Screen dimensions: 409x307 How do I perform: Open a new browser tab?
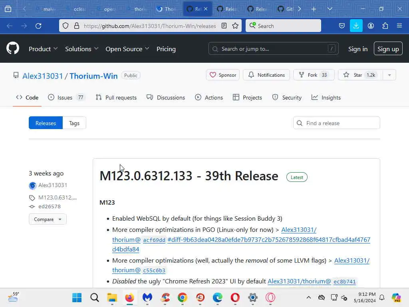pyautogui.click(x=314, y=9)
